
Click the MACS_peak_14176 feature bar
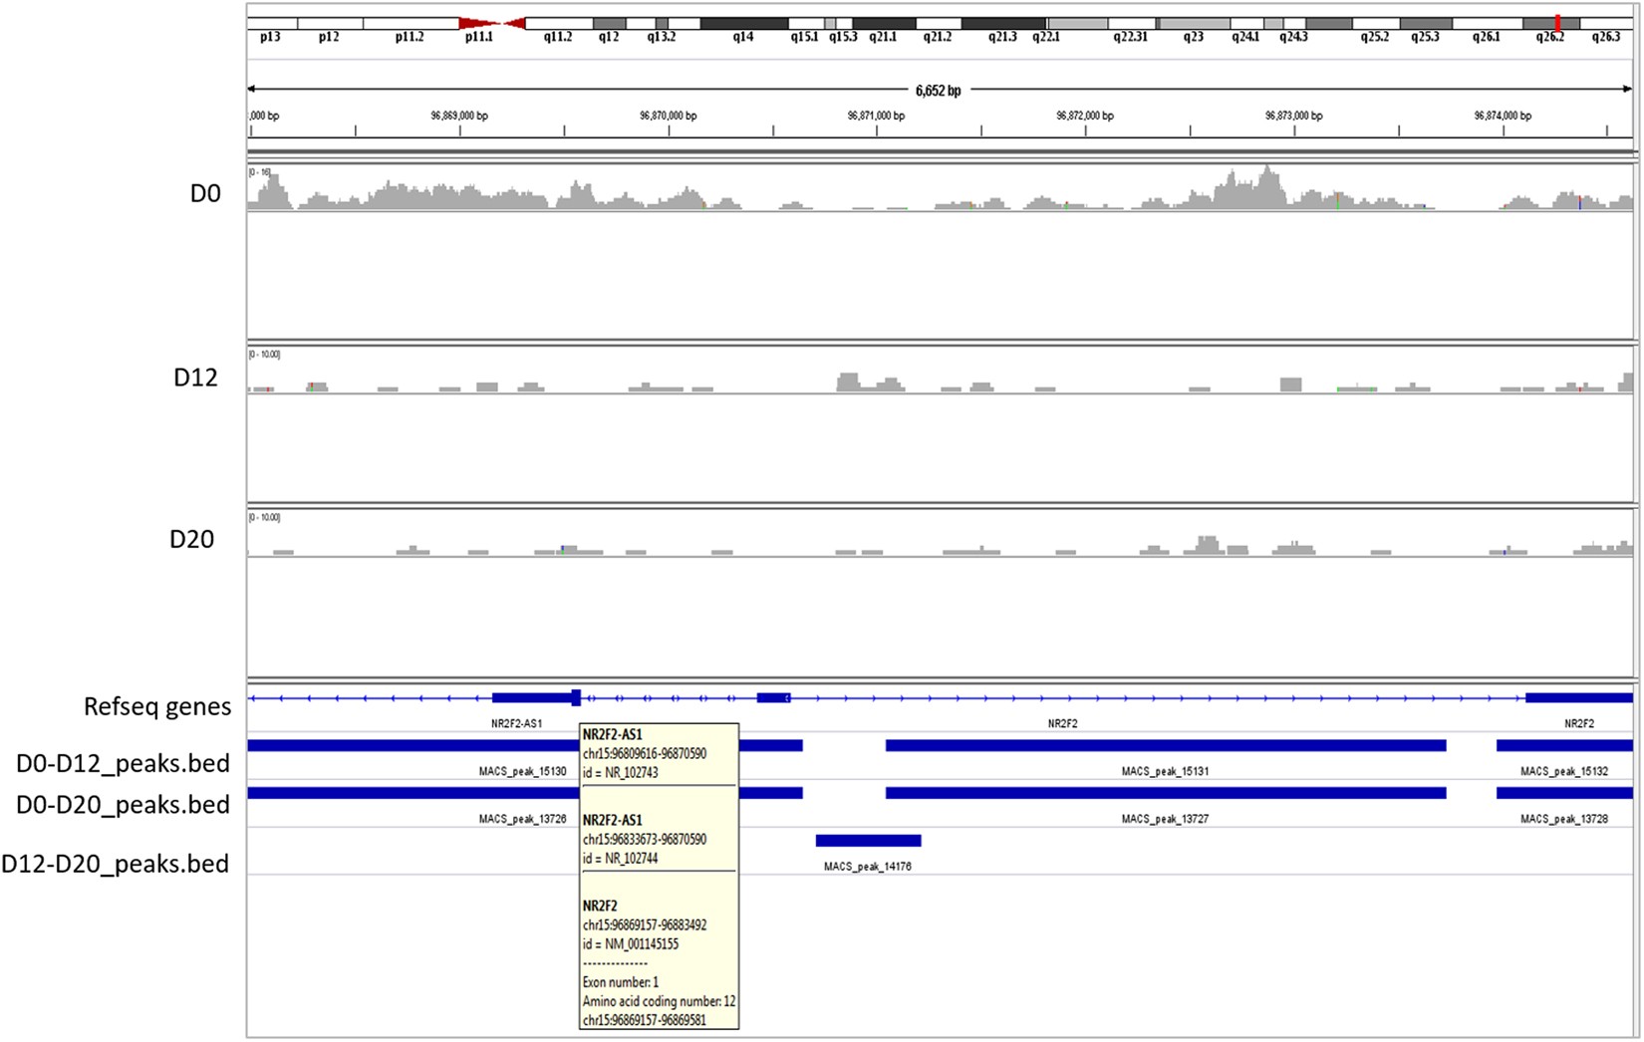(x=868, y=841)
